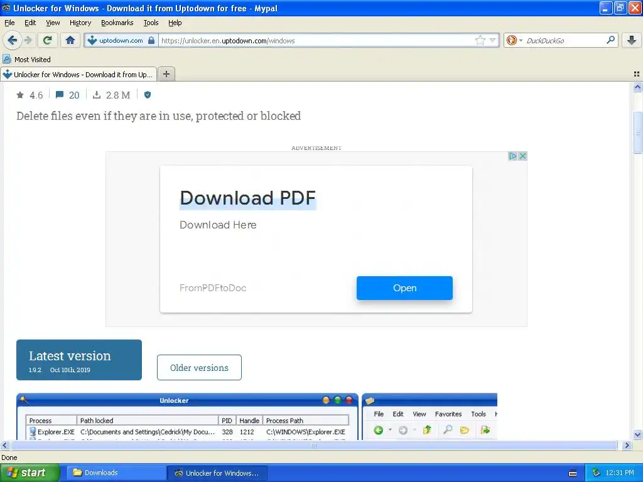
Task: Click the DuckDuckGo search field
Action: (565, 41)
